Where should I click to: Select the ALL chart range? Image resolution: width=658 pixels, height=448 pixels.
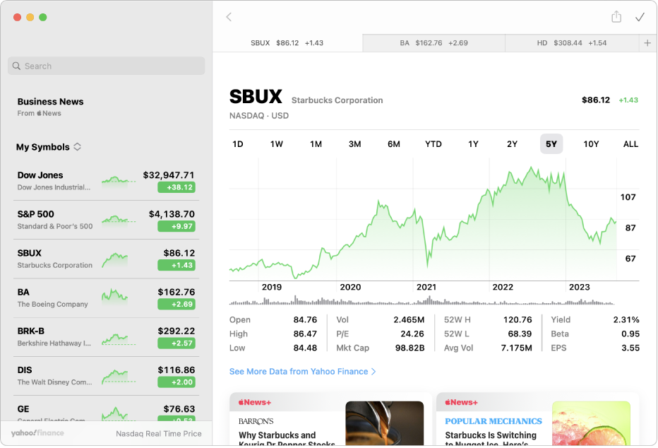point(630,144)
